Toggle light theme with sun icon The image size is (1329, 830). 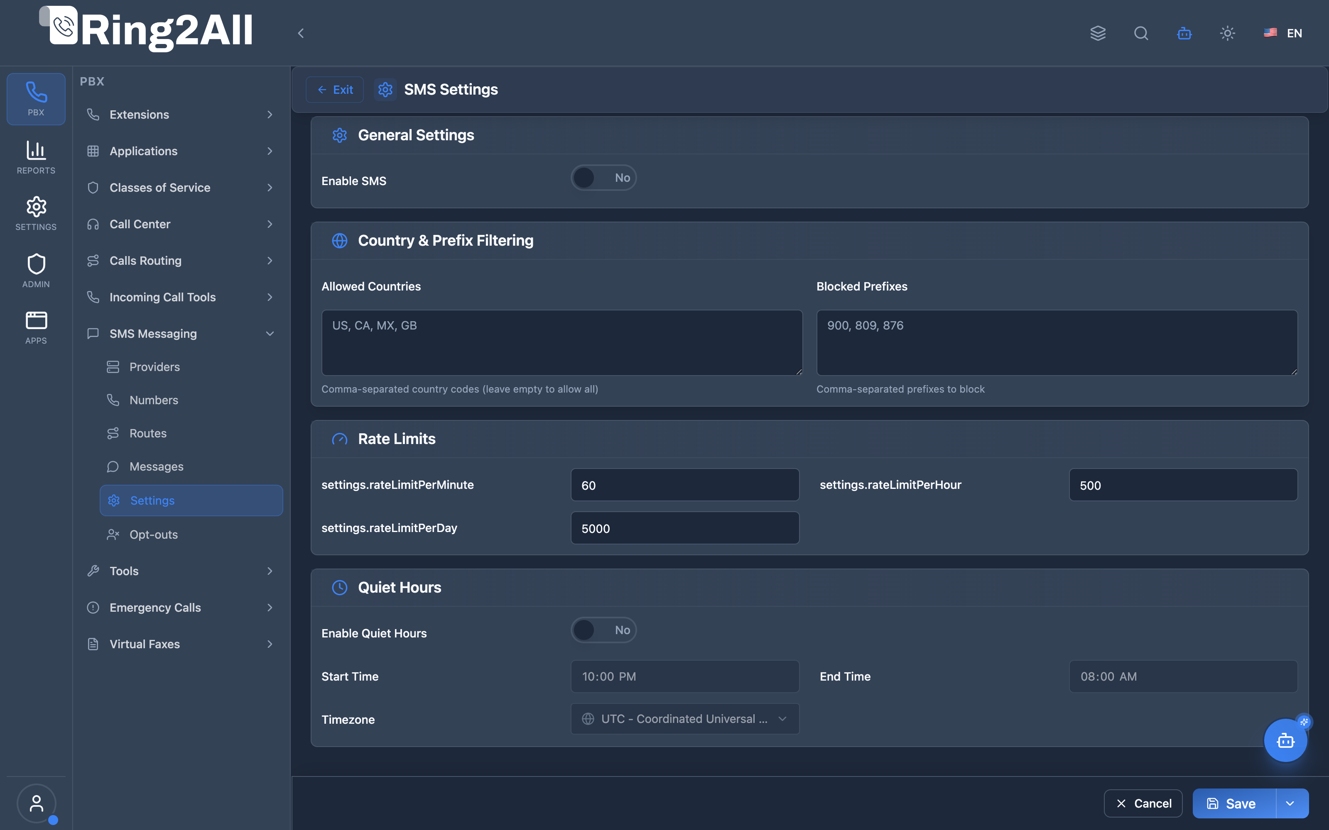coord(1227,33)
